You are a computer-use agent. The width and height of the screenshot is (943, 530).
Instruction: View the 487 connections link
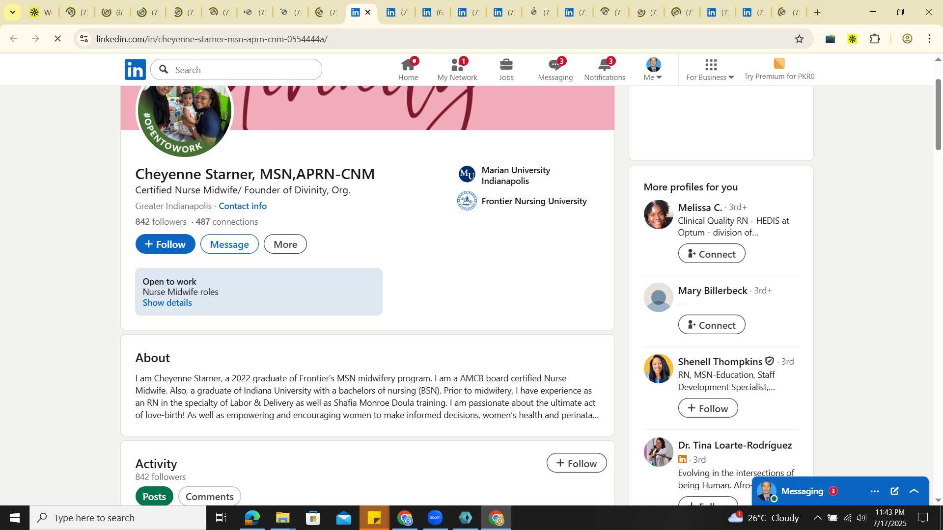(x=227, y=221)
